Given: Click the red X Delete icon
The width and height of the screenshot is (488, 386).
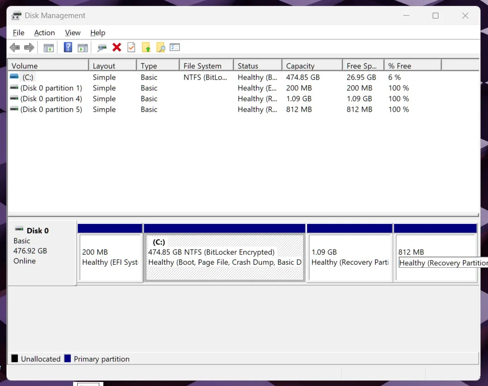Looking at the screenshot, I should pyautogui.click(x=117, y=47).
